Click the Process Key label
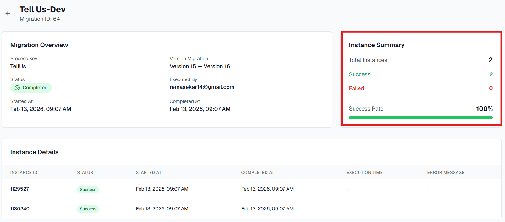The image size is (505, 222). (x=24, y=59)
